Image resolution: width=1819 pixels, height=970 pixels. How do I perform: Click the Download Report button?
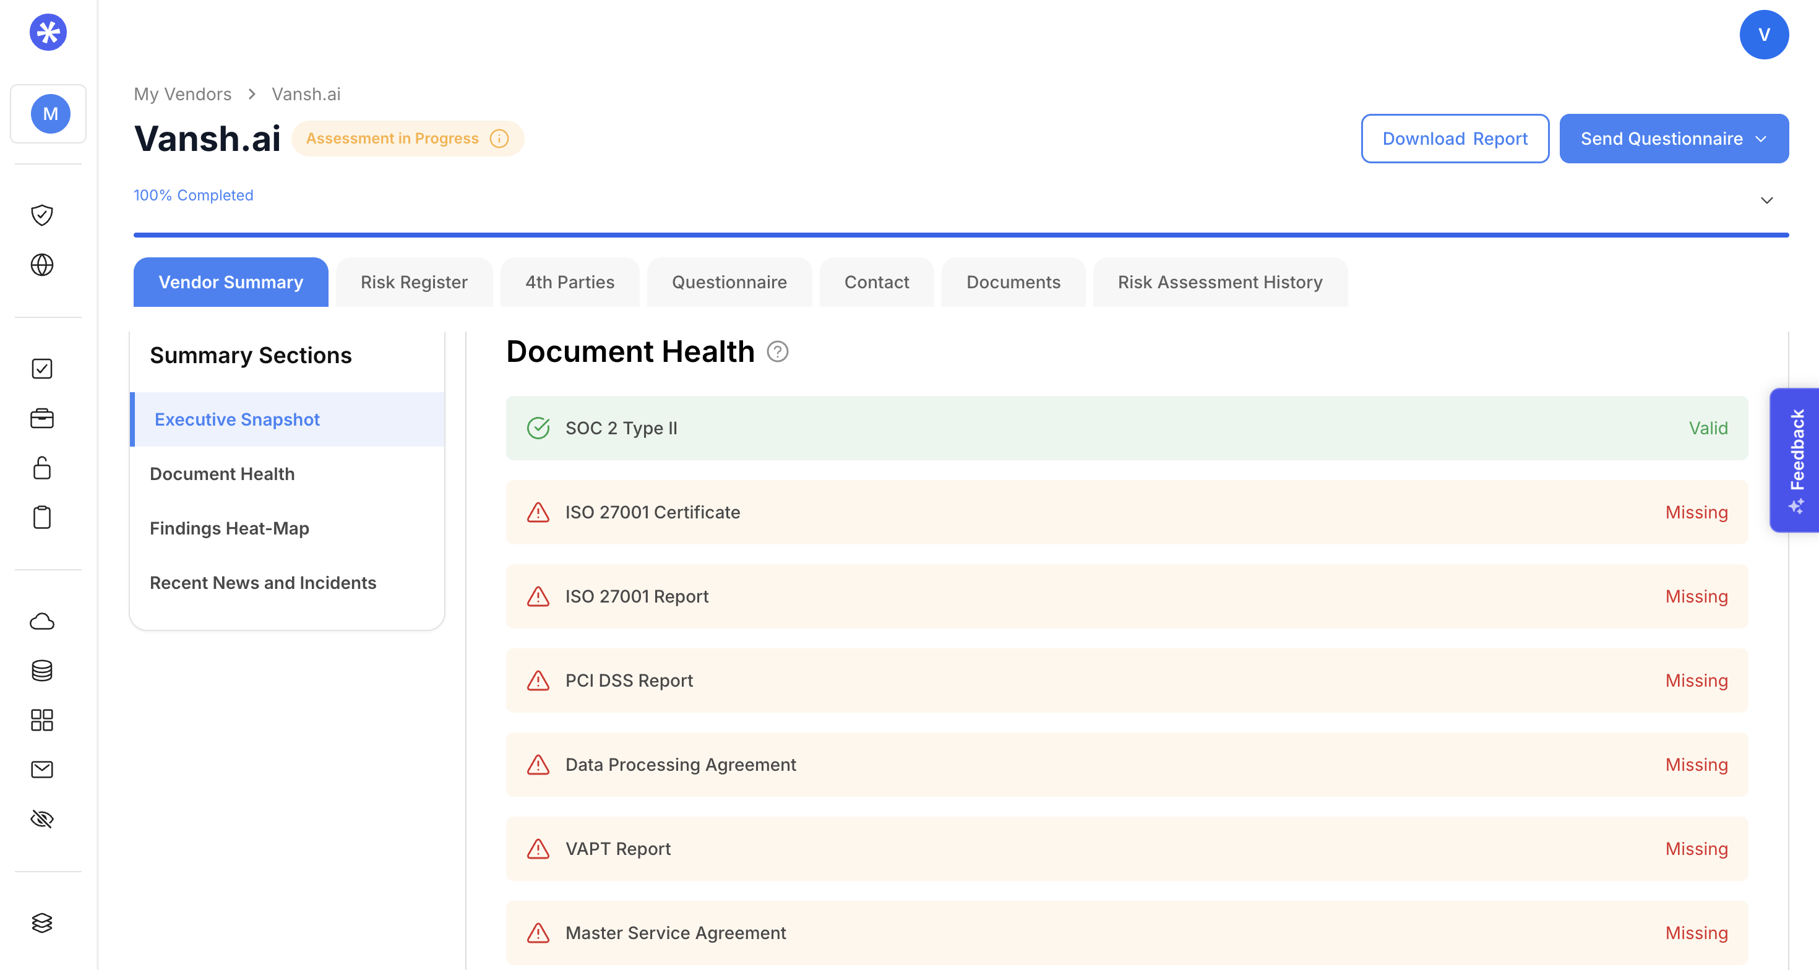pyautogui.click(x=1455, y=139)
